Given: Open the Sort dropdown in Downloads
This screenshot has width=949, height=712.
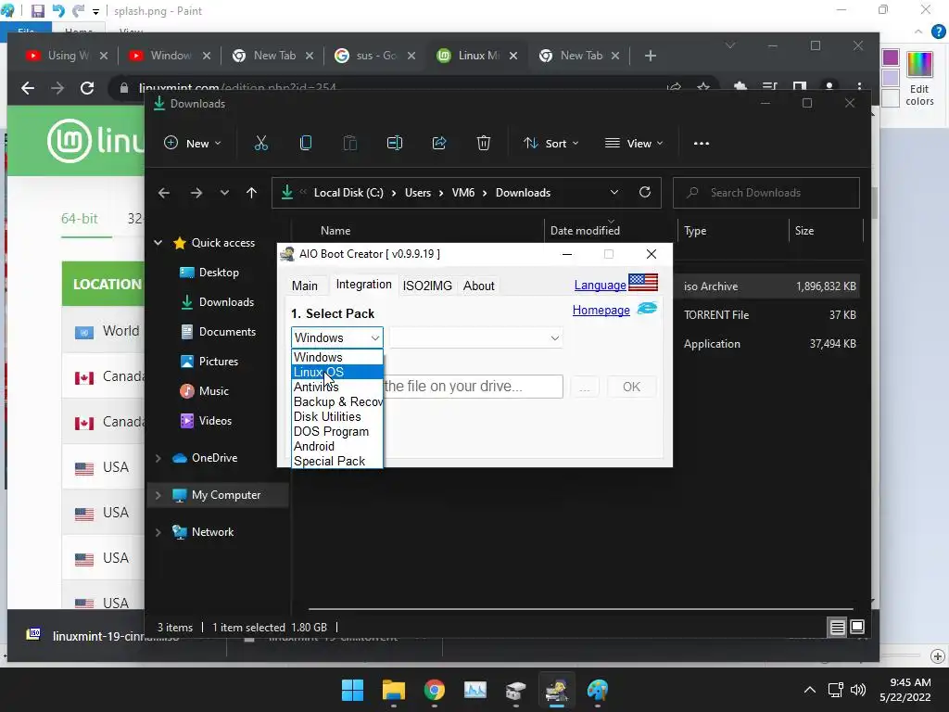Looking at the screenshot, I should (x=550, y=144).
